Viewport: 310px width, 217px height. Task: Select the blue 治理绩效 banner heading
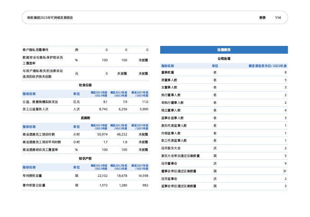(x=224, y=50)
